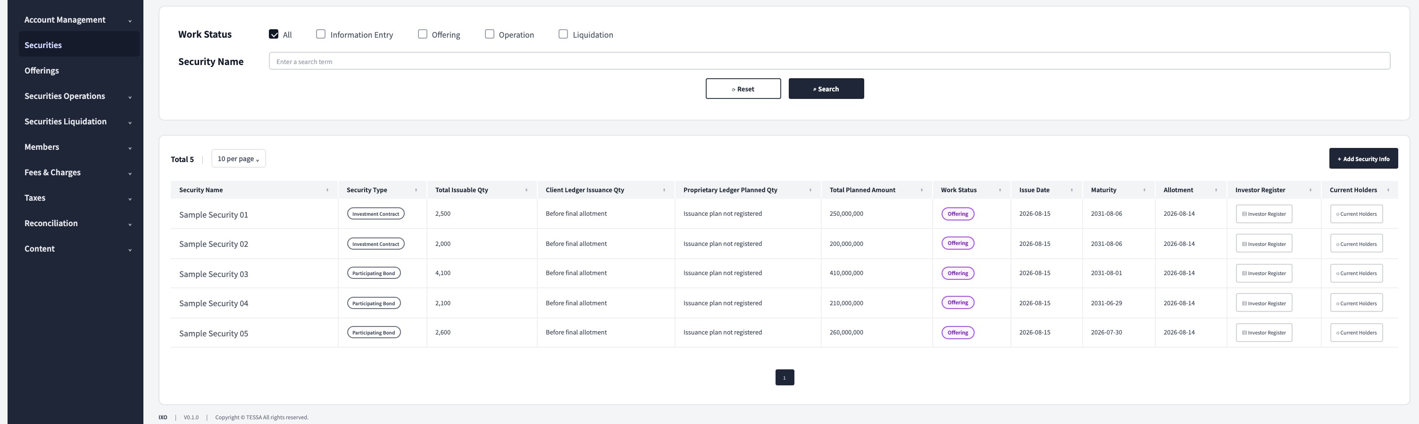Click the Search button

(826, 89)
